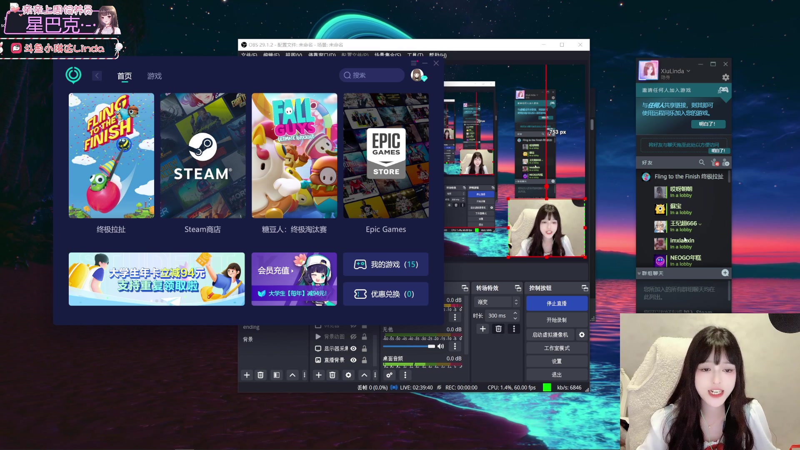The height and width of the screenshot is (450, 800).
Task: Open pending friend invites icon
Action: pos(715,162)
